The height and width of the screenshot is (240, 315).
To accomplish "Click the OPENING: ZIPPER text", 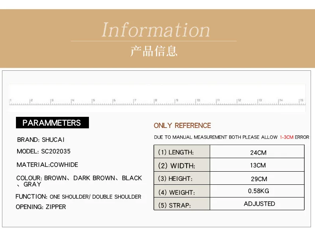I will (x=41, y=207).
